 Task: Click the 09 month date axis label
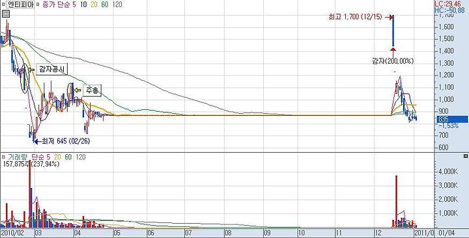click(x=268, y=233)
